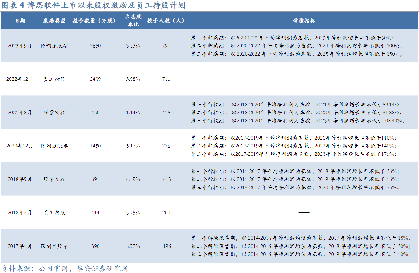Select the date cell '2017年5月'
Viewport: 419px width, 273px height.
coord(20,246)
